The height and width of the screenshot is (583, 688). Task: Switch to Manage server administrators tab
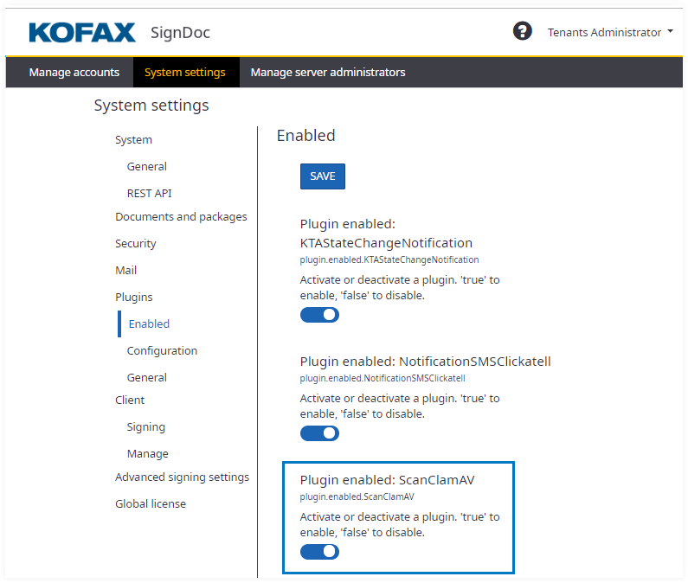click(x=328, y=73)
